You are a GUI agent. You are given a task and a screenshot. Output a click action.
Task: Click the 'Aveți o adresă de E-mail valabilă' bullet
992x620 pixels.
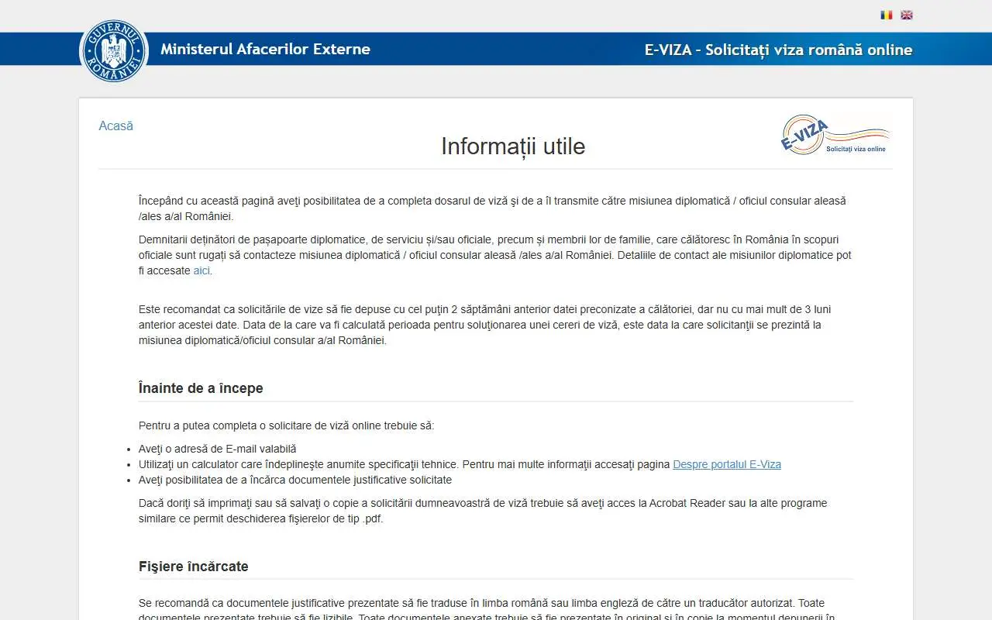pyautogui.click(x=218, y=449)
